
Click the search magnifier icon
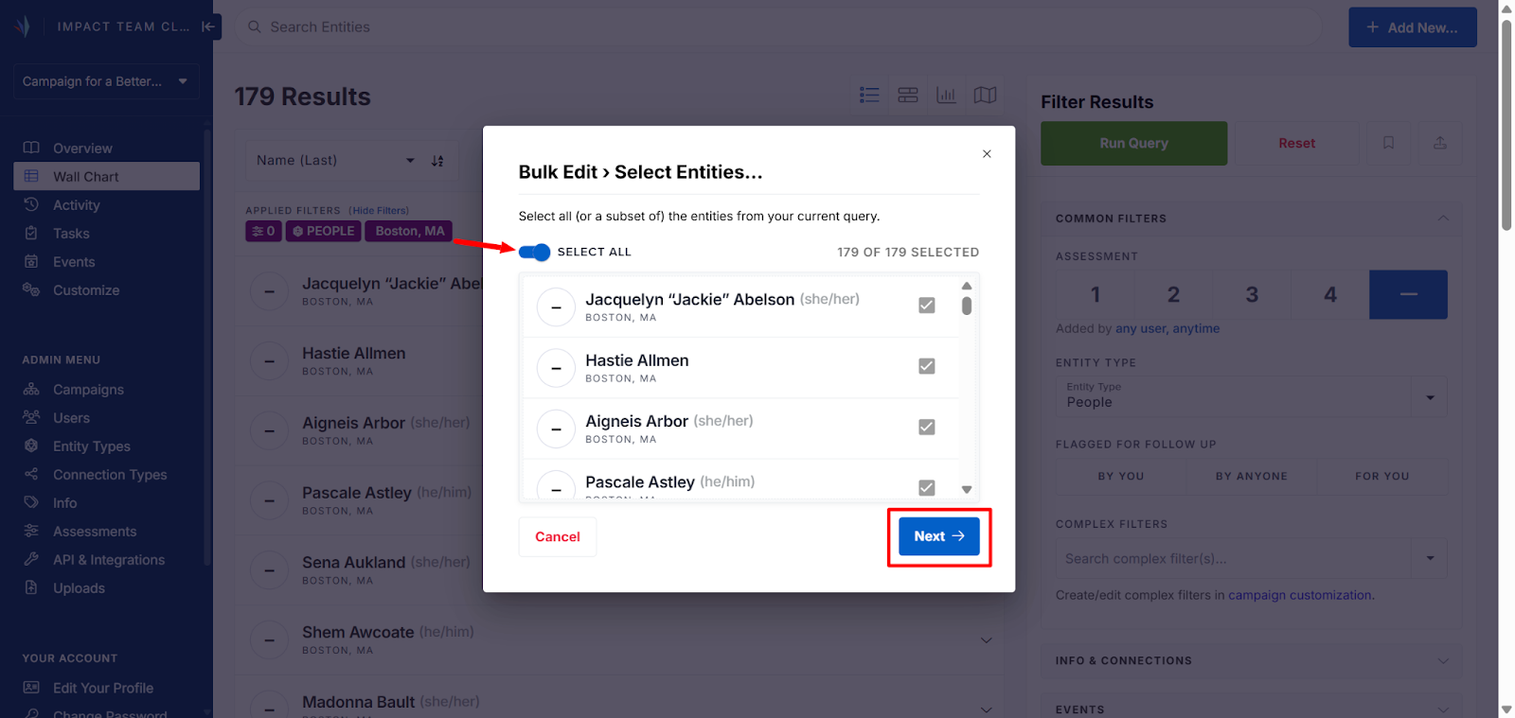[x=255, y=26]
